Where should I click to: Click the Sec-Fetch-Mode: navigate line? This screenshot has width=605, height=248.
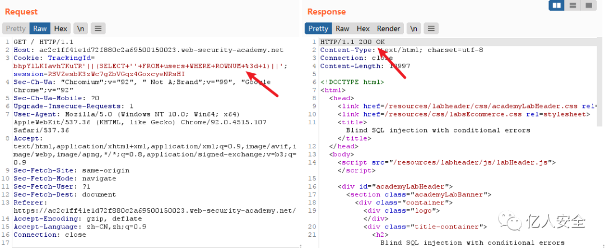click(65, 179)
